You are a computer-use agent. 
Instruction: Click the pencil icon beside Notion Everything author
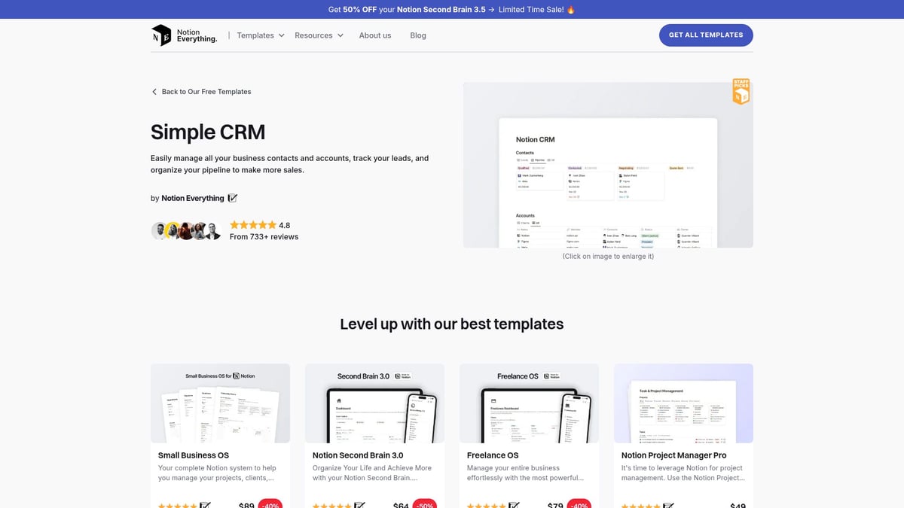pyautogui.click(x=233, y=198)
